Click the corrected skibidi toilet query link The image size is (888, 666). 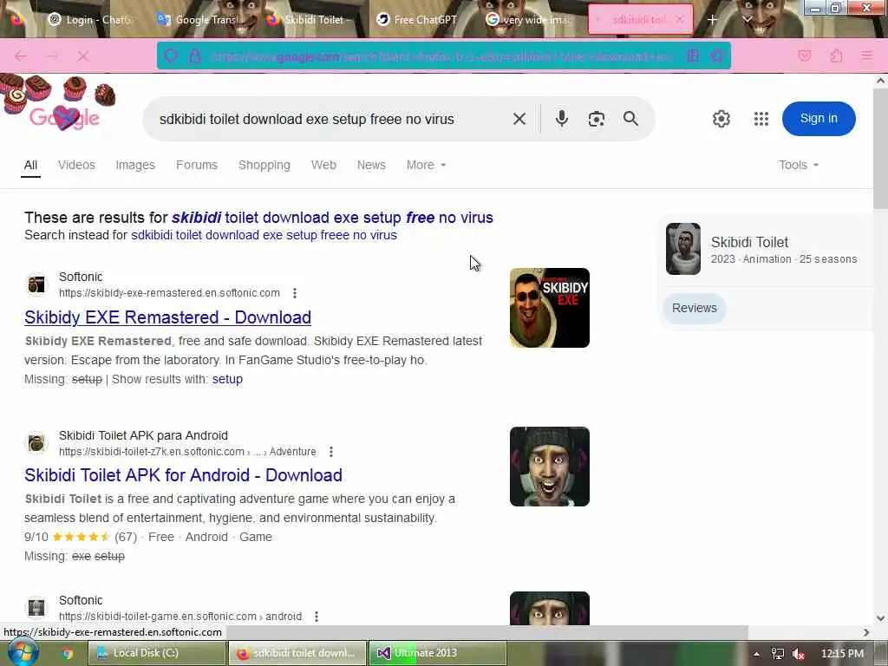point(332,218)
